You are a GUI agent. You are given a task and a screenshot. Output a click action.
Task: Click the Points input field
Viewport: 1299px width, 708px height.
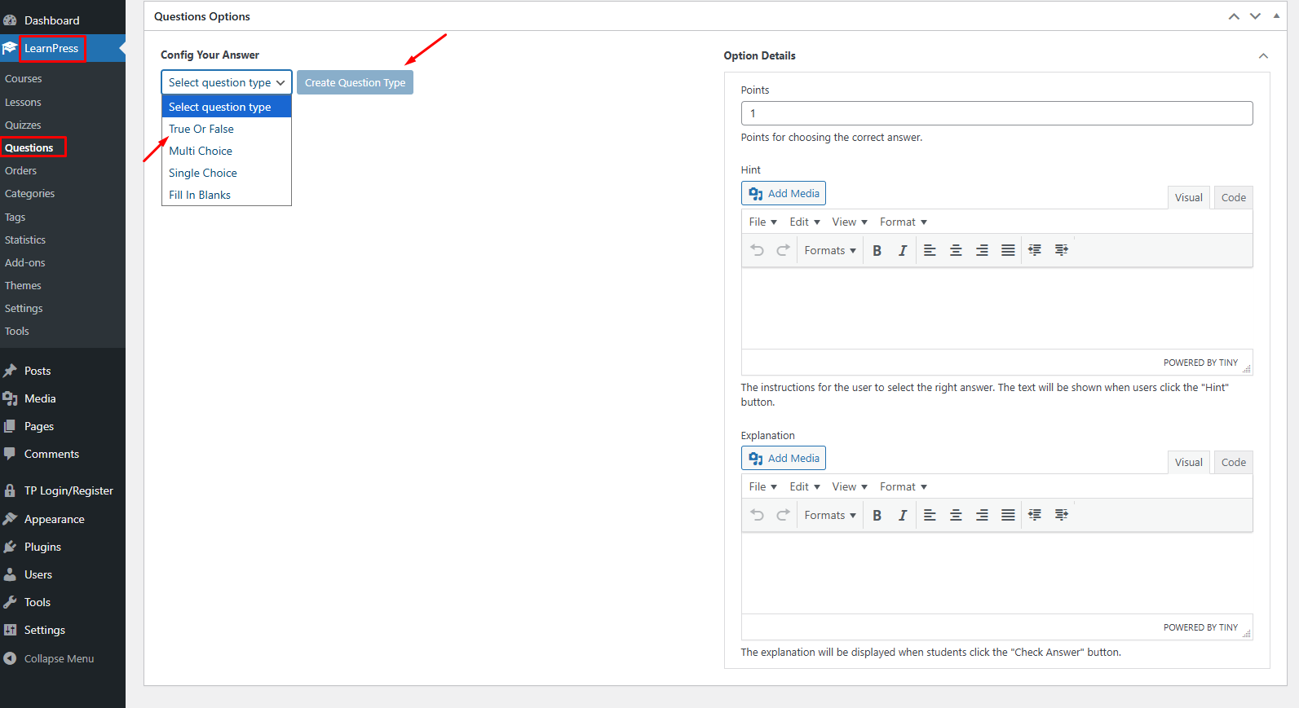(x=996, y=113)
